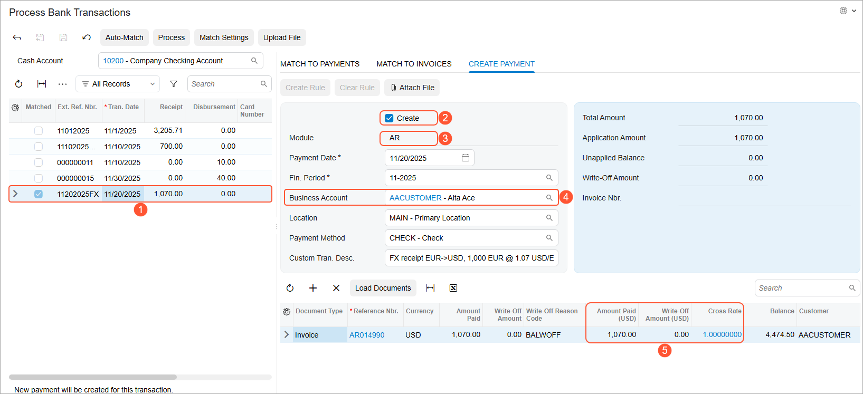Click the Upload File button
The image size is (863, 394).
pyautogui.click(x=282, y=37)
